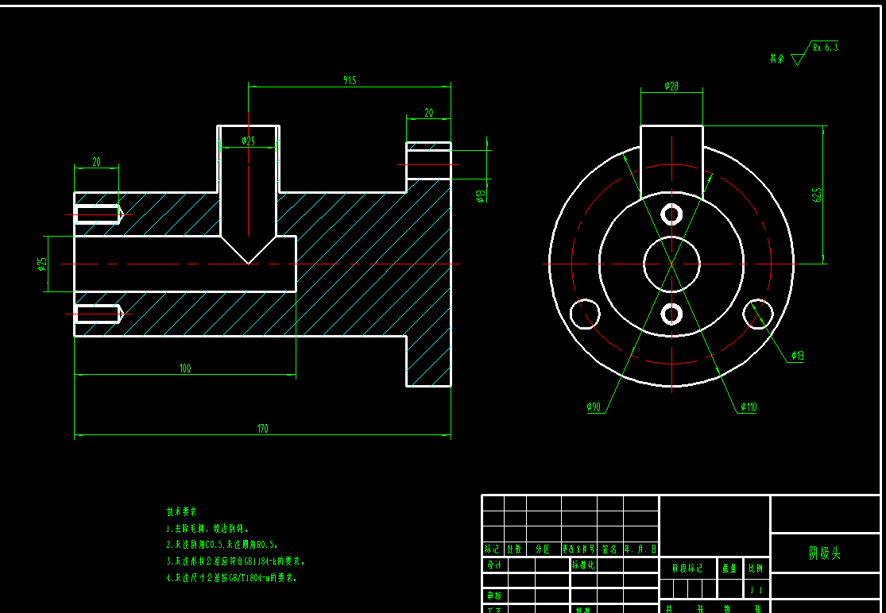
Task: Select the '其余' surface finish note
Action: click(x=777, y=58)
